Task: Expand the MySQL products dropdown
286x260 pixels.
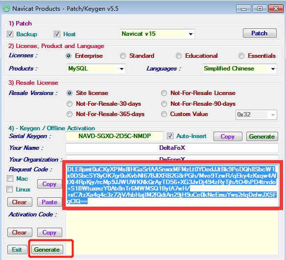Action: 96,69
